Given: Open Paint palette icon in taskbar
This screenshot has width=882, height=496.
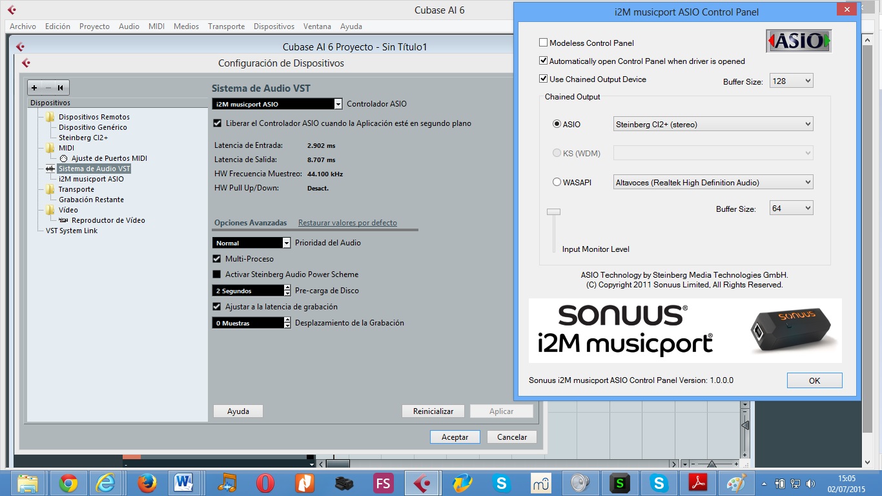Looking at the screenshot, I should (736, 483).
